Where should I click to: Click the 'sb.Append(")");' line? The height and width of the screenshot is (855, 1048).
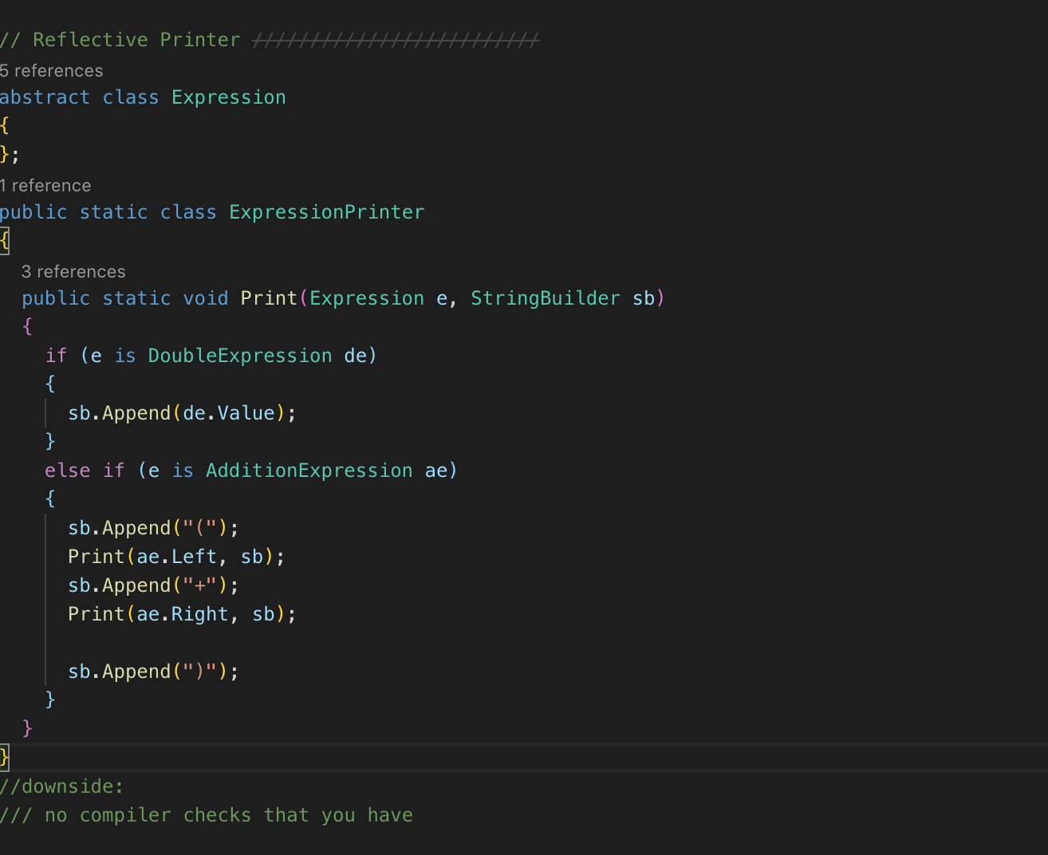tap(153, 672)
